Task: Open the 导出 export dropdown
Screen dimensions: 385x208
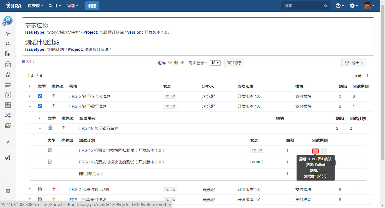Action: coord(354,63)
